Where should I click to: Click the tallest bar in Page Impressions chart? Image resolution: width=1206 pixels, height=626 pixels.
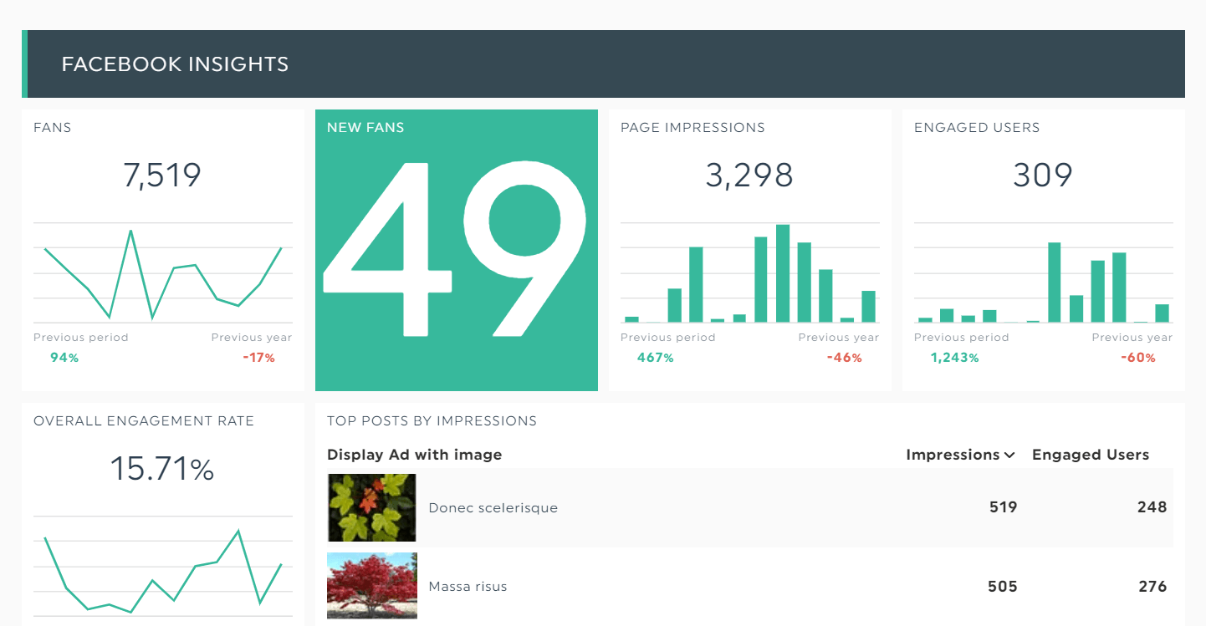tap(783, 273)
